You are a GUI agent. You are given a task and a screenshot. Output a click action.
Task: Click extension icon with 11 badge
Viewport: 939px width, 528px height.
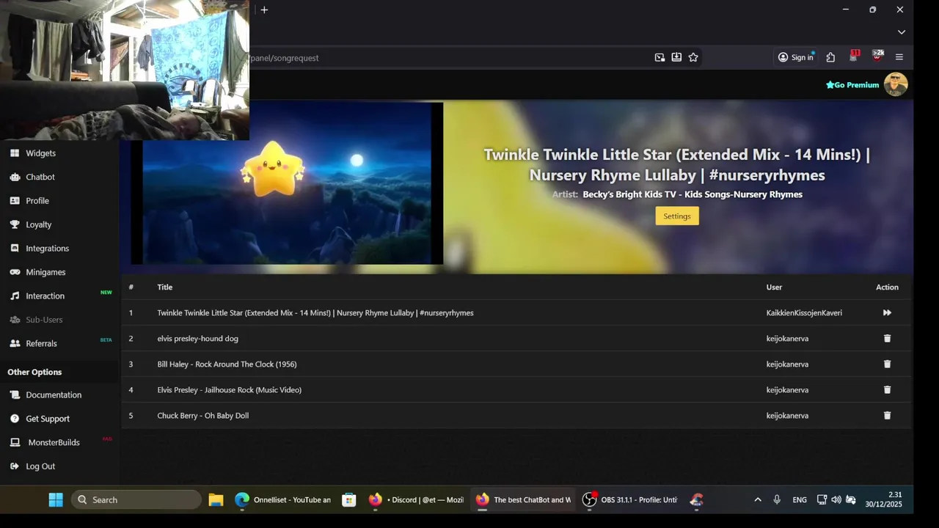pyautogui.click(x=854, y=56)
